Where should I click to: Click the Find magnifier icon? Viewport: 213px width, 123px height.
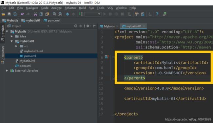54,14
